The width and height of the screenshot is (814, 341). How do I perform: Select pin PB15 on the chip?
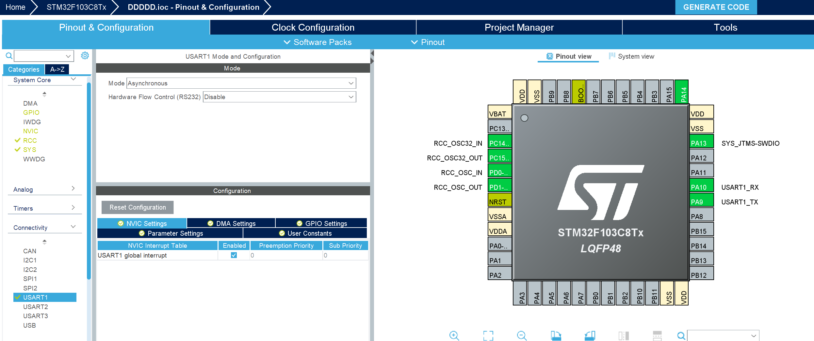(x=702, y=229)
